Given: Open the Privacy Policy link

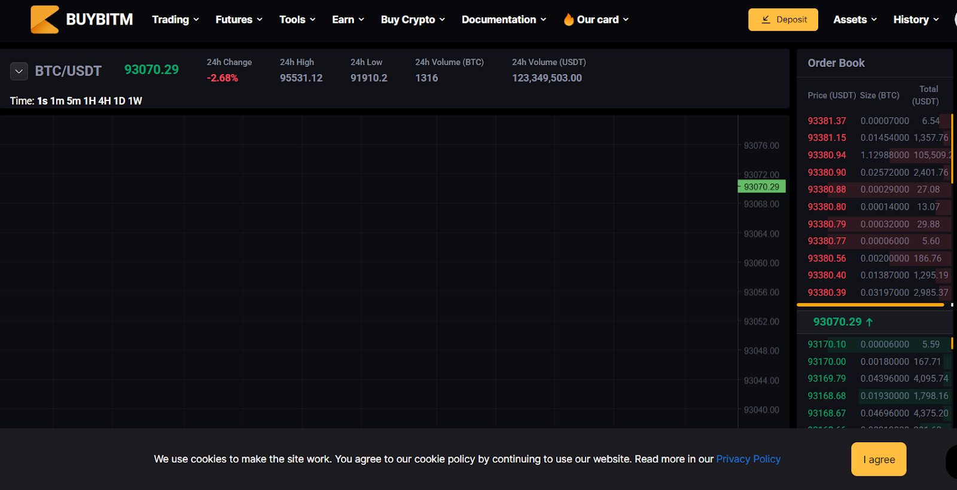Looking at the screenshot, I should 748,459.
